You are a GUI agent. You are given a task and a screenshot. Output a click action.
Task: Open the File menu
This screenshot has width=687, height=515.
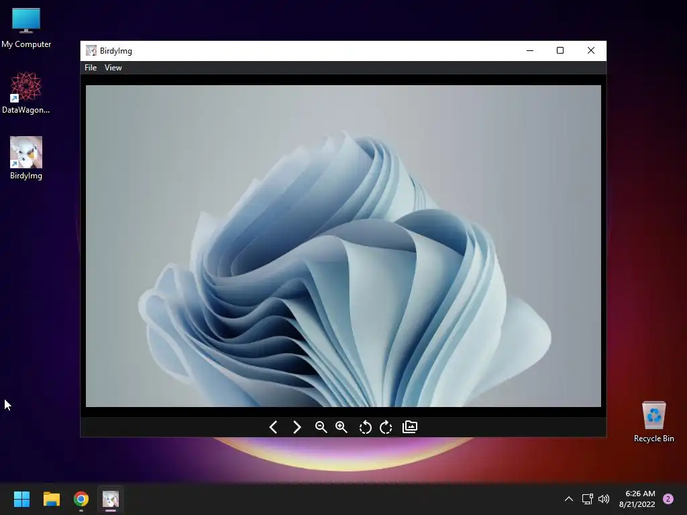click(91, 68)
